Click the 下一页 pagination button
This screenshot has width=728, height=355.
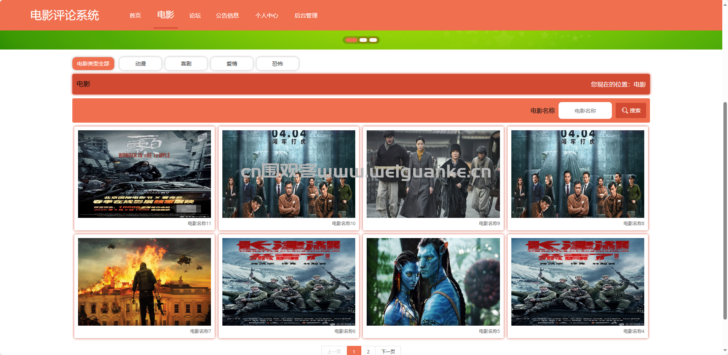(x=388, y=351)
